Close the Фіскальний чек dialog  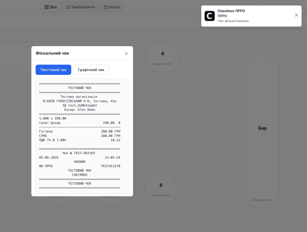(x=126, y=53)
